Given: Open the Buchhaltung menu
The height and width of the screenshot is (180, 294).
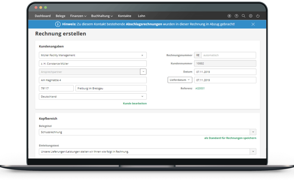Looking at the screenshot, I should coord(102,16).
